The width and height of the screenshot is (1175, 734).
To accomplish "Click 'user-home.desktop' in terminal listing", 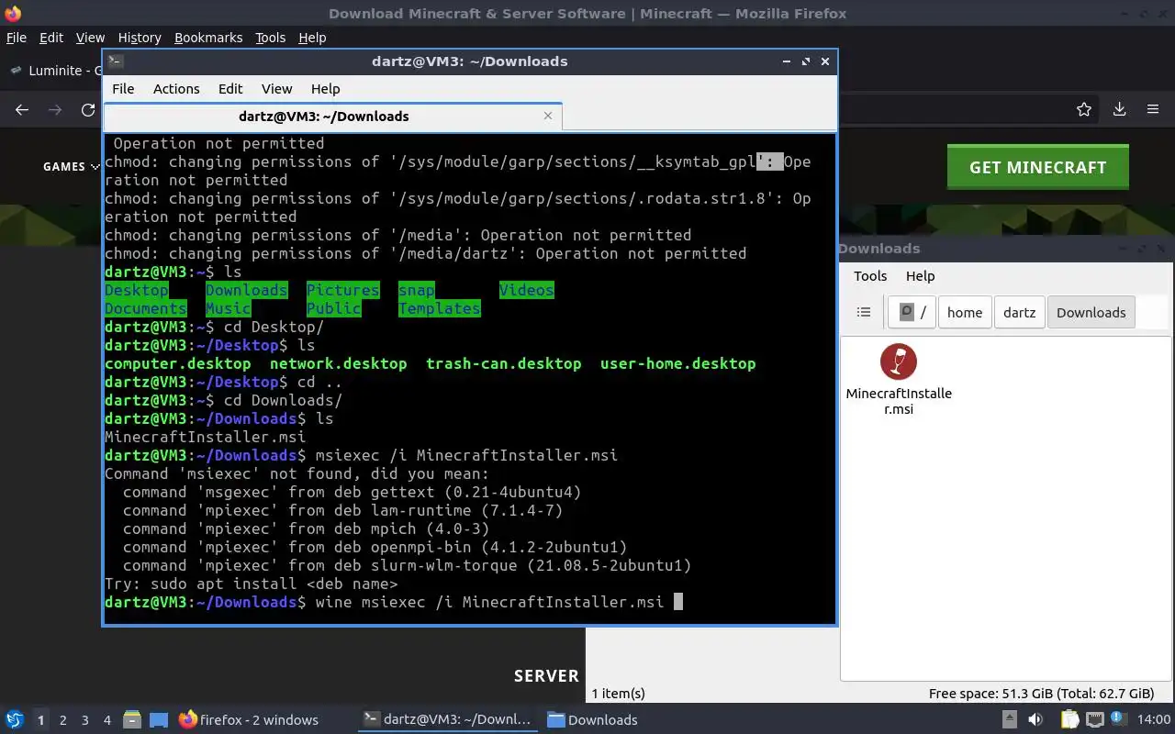I will point(677,363).
